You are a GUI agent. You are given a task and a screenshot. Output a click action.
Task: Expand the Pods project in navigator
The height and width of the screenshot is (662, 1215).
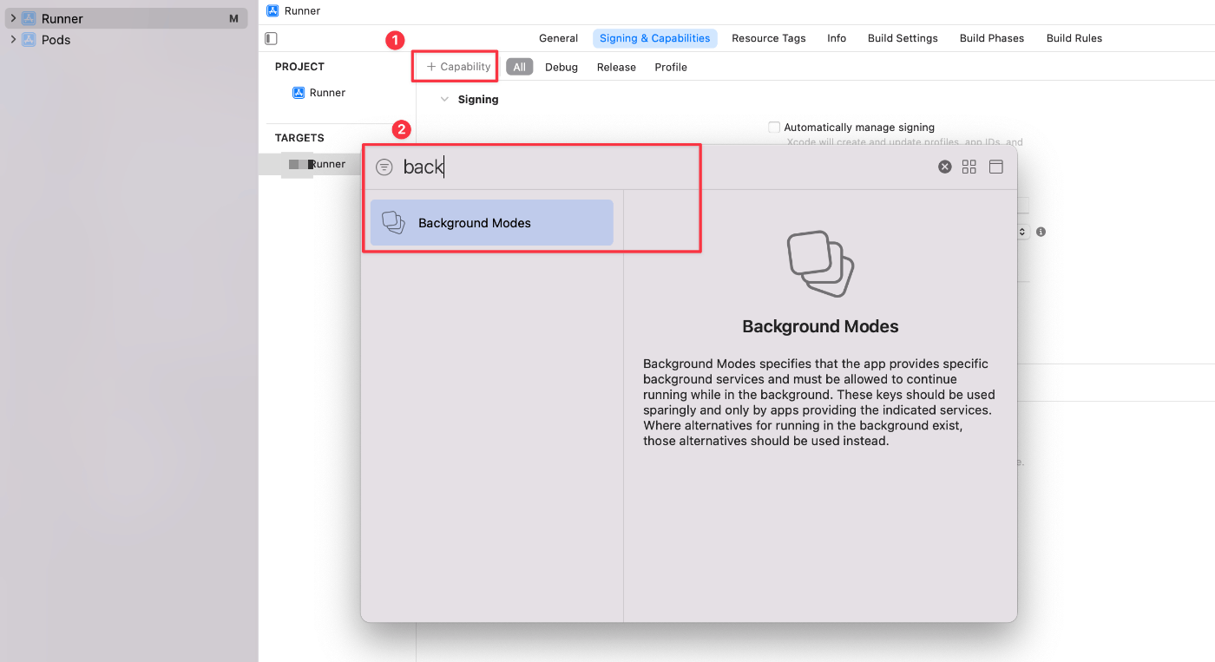click(12, 40)
